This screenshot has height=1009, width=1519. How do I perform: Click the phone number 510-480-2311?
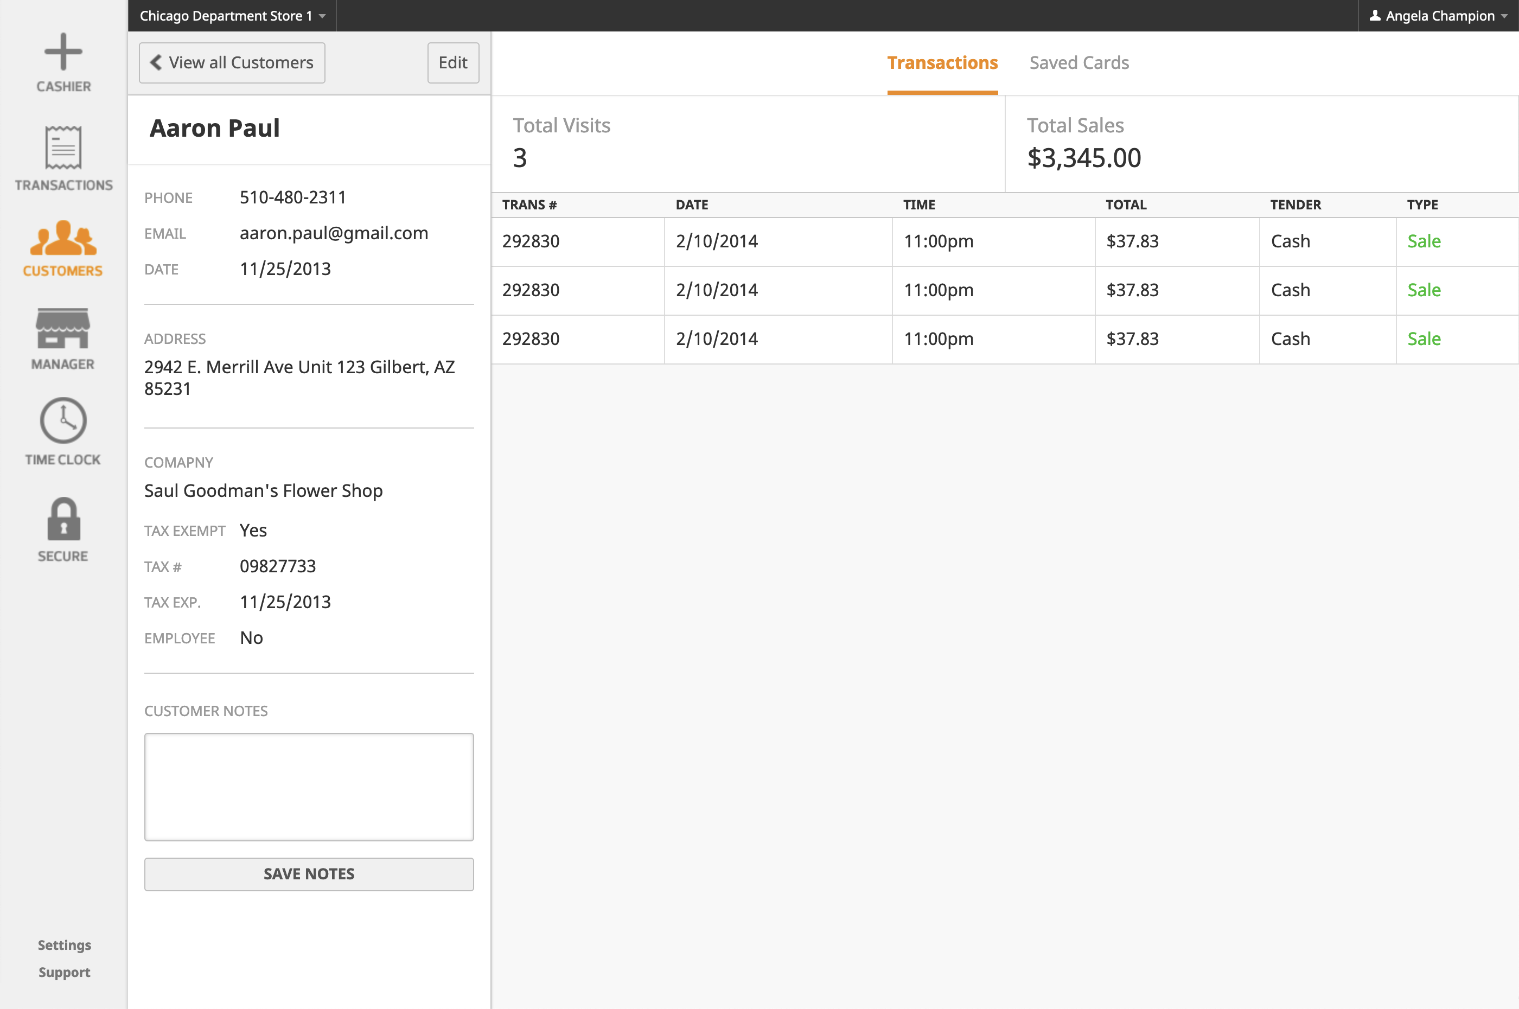(x=293, y=197)
